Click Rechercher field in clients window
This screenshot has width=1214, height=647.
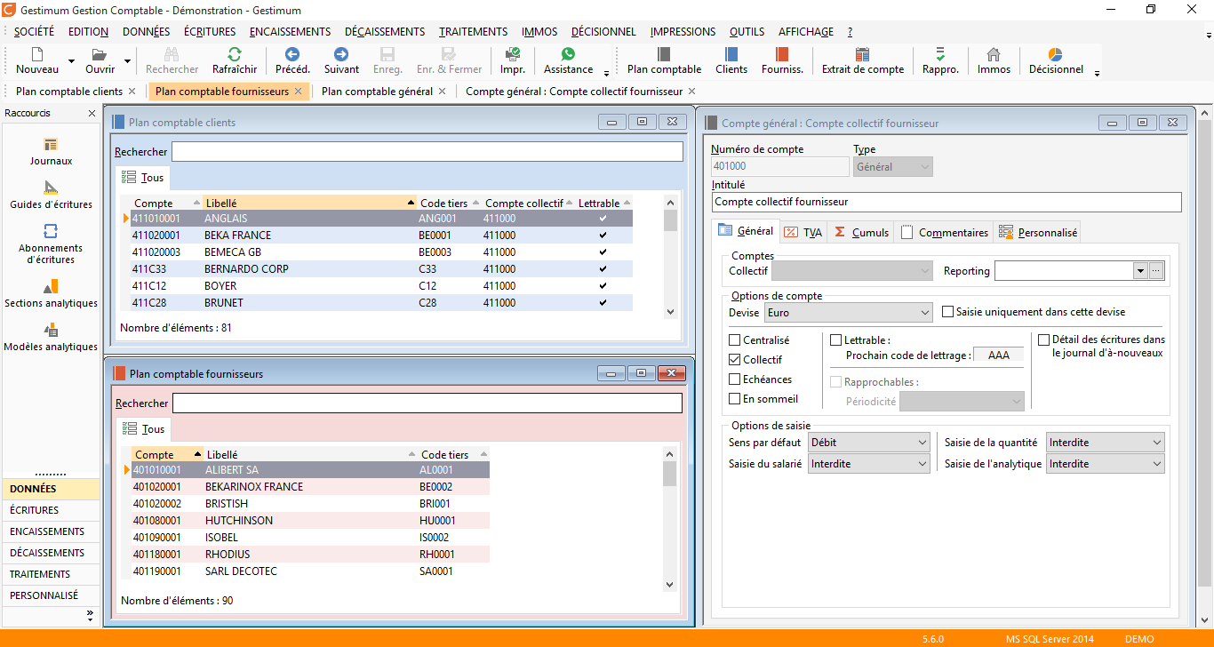[427, 152]
